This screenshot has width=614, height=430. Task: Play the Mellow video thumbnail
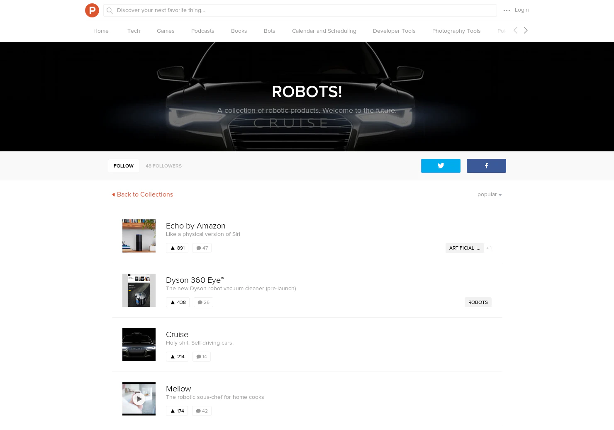139,399
